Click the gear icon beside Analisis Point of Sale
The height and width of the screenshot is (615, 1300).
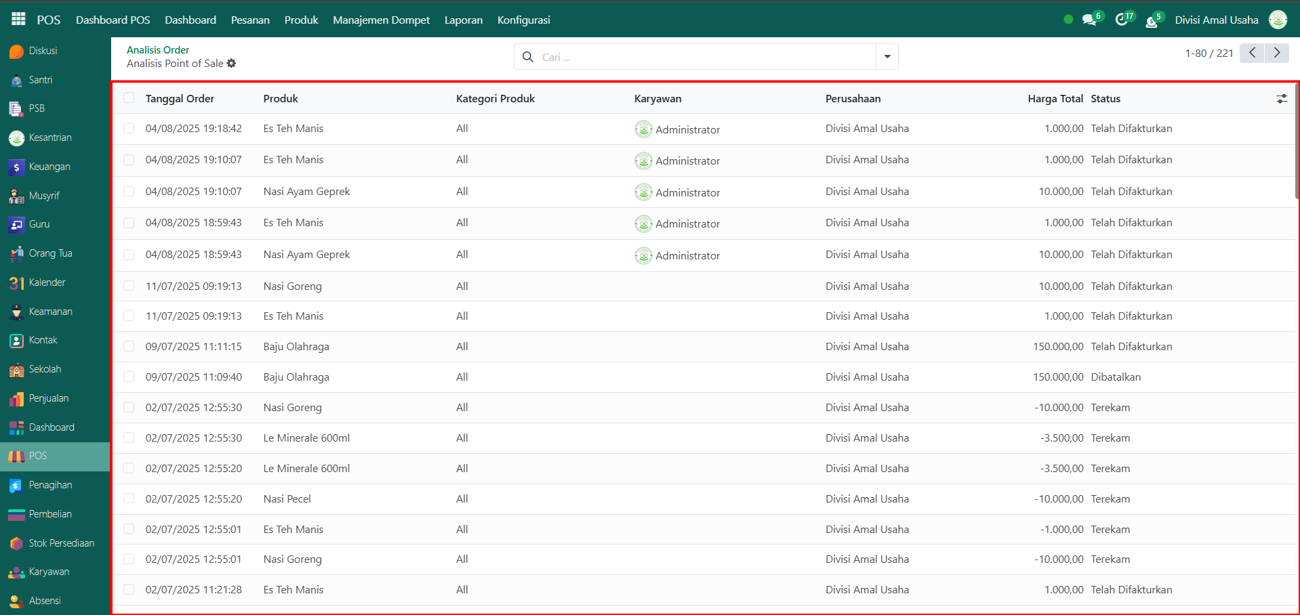point(232,64)
